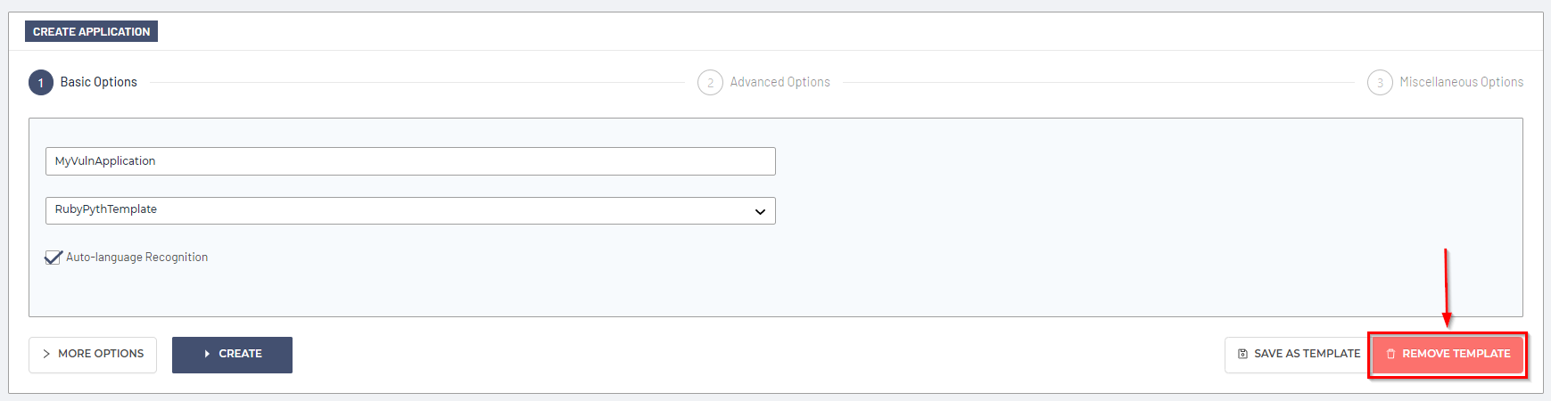Click the CREATE APPLICATION header label
This screenshot has width=1551, height=401.
coord(91,32)
